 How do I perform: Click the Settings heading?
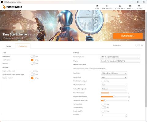click(x=76, y=53)
